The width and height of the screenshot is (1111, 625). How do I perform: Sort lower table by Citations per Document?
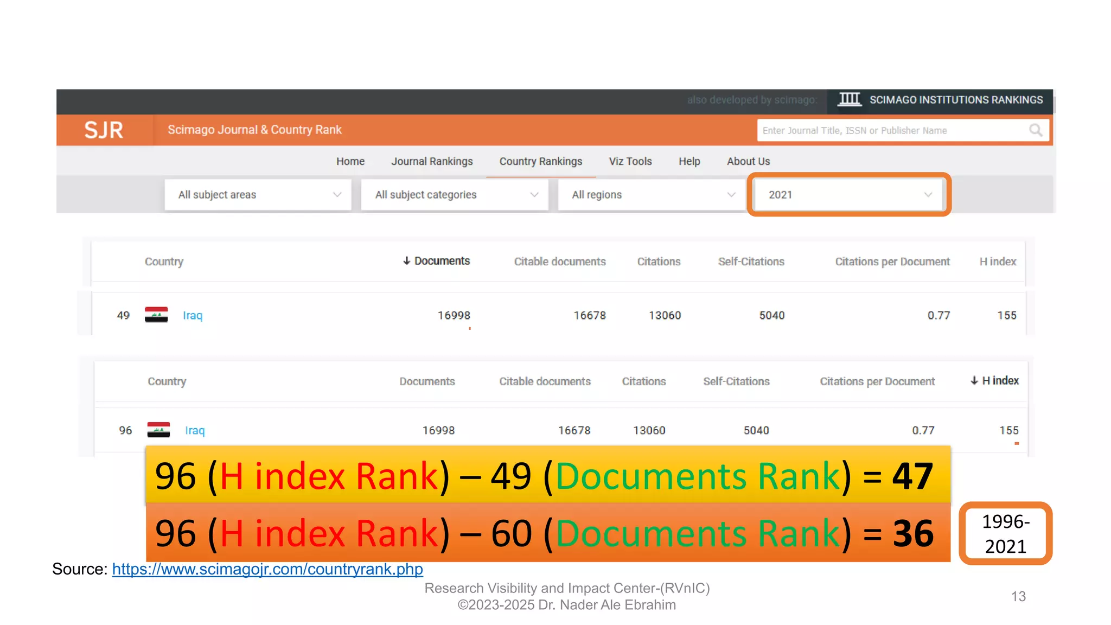(x=877, y=381)
